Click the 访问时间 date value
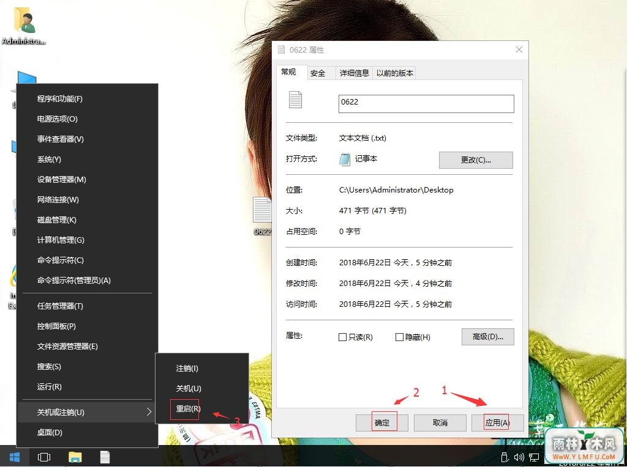The height and width of the screenshot is (467, 627). 396,304
